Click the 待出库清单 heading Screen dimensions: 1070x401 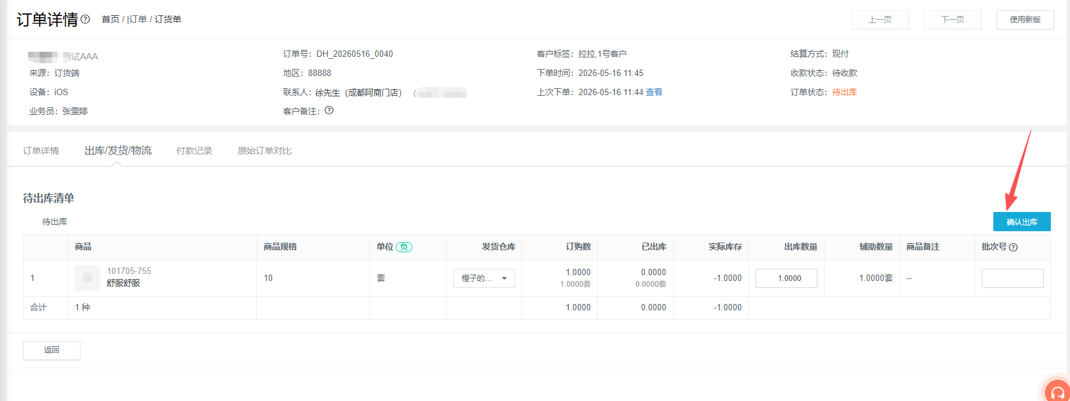(49, 199)
